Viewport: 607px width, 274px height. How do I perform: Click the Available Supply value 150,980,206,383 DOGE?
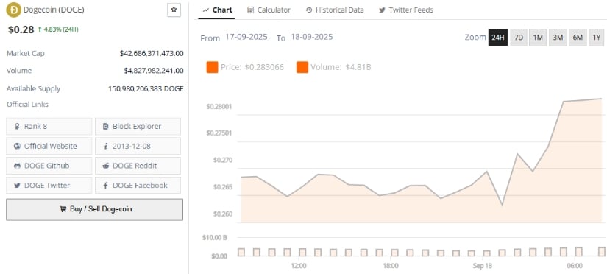[x=146, y=88]
